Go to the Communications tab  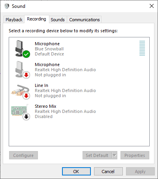85,20
